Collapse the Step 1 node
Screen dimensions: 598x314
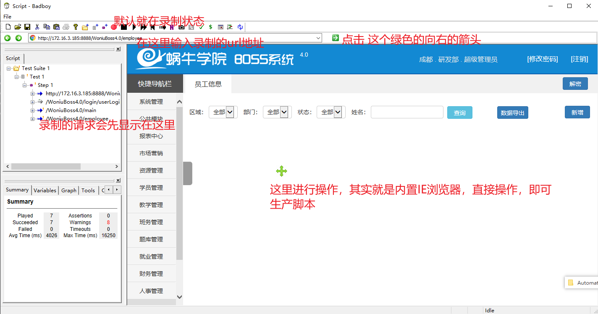point(25,85)
